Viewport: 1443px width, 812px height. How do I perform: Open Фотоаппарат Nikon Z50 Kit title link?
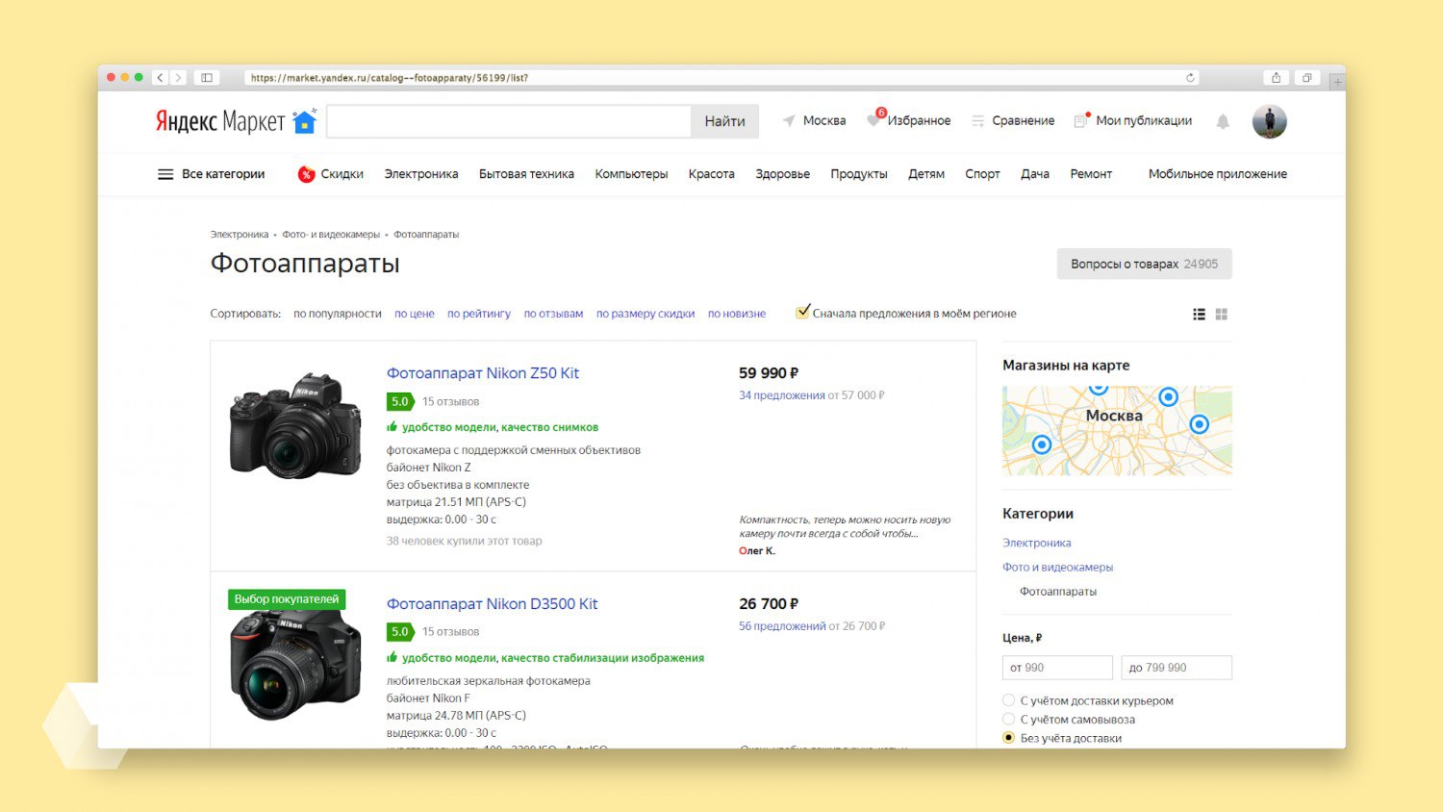pyautogui.click(x=483, y=373)
